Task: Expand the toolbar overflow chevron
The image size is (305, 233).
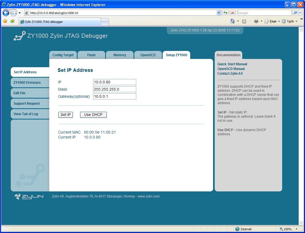Action: coord(301,19)
